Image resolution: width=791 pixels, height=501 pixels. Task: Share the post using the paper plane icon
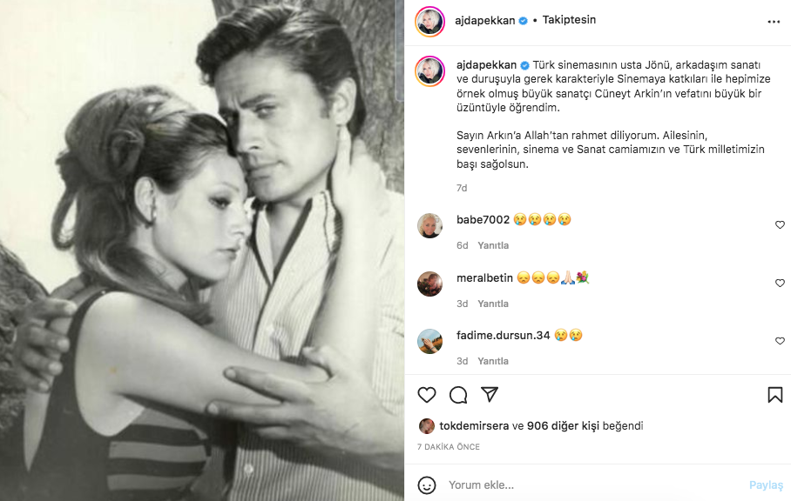490,395
